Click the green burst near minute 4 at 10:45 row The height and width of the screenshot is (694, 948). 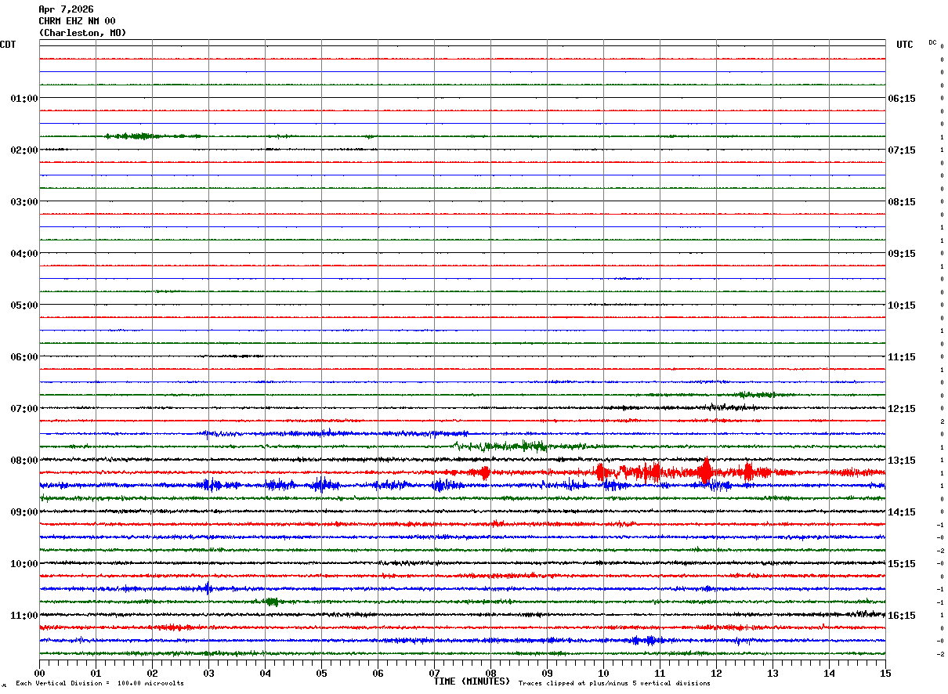click(x=271, y=602)
